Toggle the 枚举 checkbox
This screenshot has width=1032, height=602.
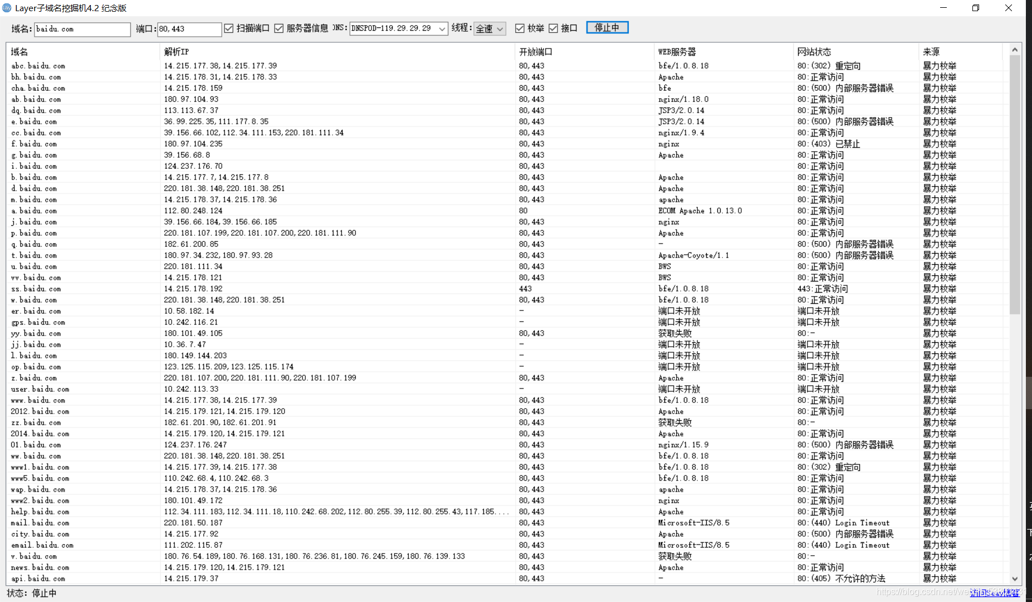(x=520, y=28)
